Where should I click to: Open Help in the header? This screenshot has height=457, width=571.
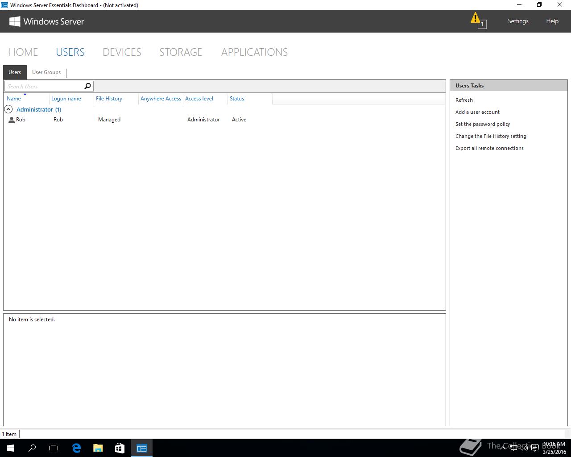click(x=552, y=21)
